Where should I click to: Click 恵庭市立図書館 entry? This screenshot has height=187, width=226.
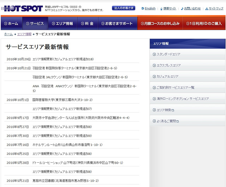click(x=66, y=181)
